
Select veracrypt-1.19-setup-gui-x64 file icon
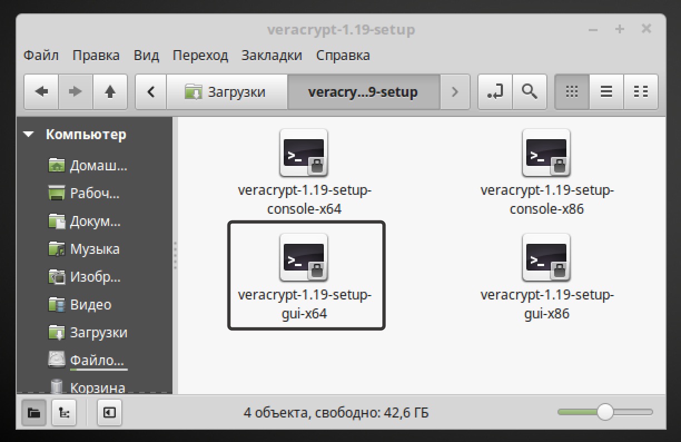pos(304,258)
